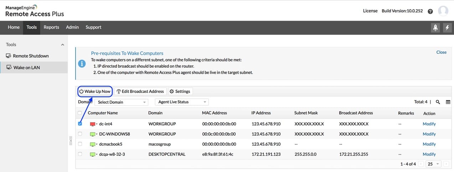
Task: Click the Build Version:10.0.252 text
Action: [x=402, y=11]
